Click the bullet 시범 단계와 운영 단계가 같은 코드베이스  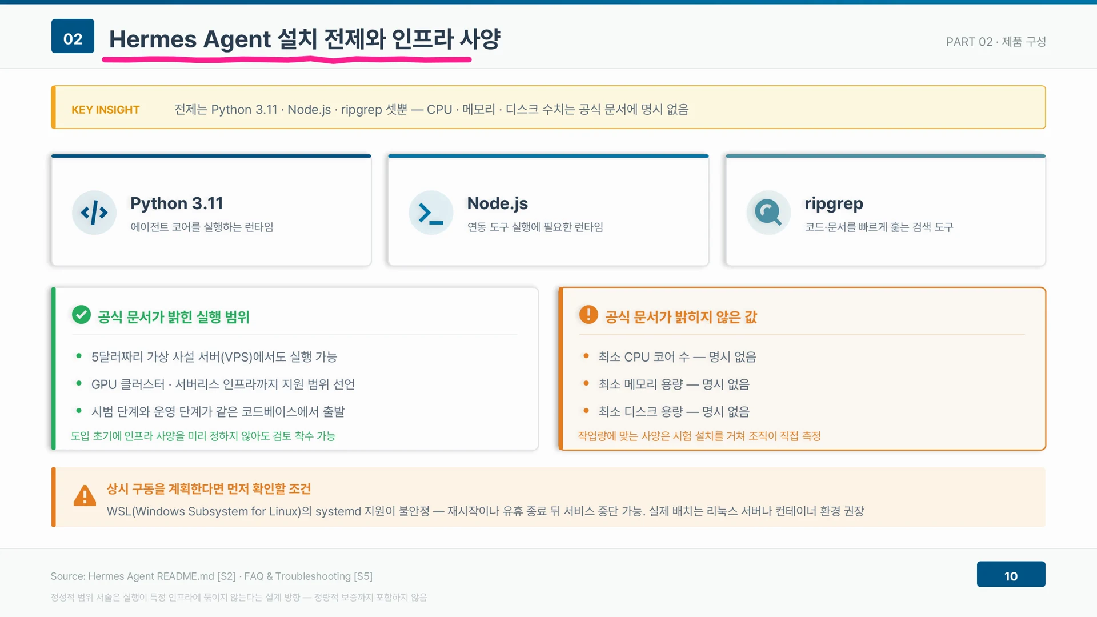tap(218, 412)
